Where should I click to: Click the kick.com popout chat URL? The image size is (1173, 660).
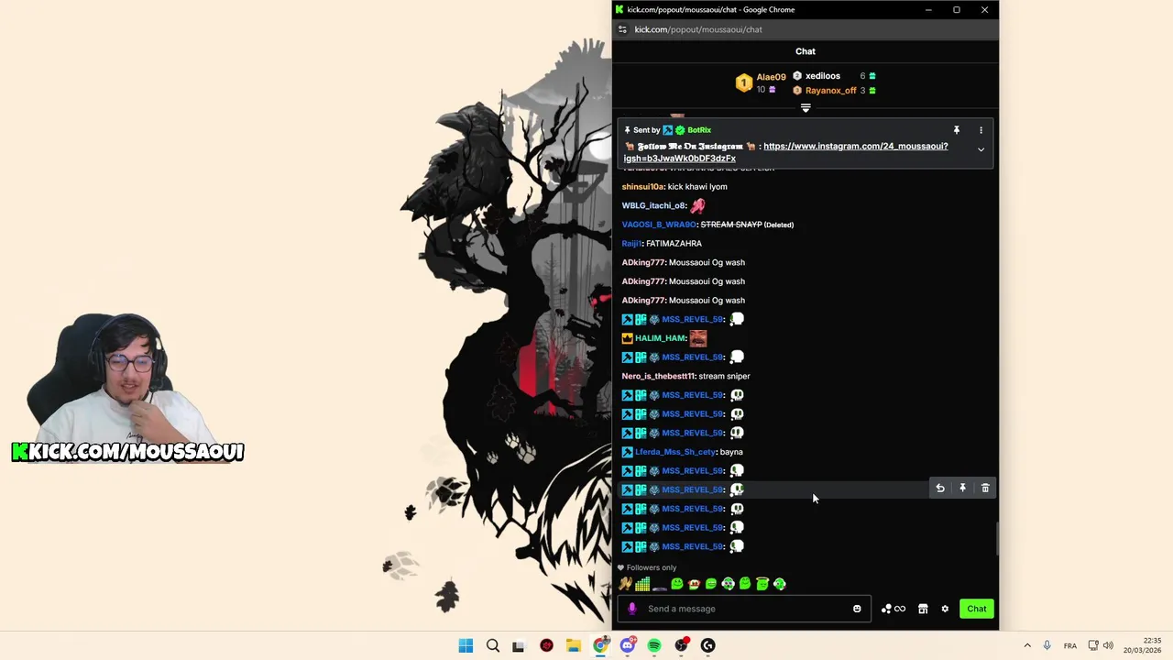(698, 29)
